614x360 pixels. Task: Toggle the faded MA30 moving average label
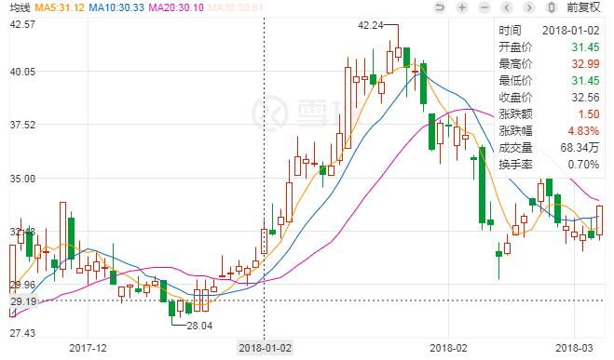236,7
